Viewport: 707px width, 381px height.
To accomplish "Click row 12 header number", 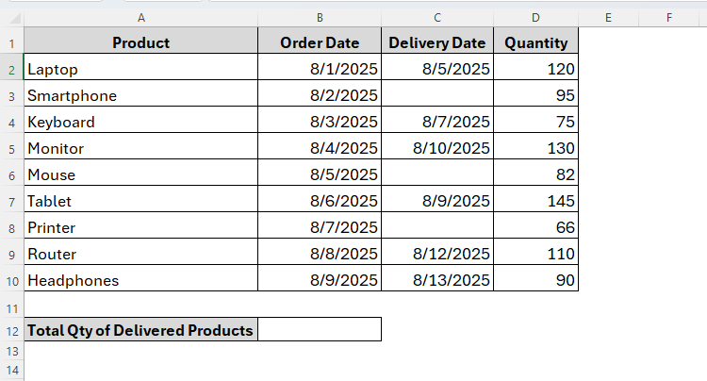I will click(x=11, y=330).
